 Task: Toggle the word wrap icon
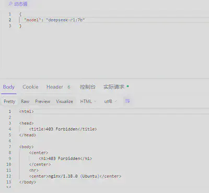(x=127, y=101)
